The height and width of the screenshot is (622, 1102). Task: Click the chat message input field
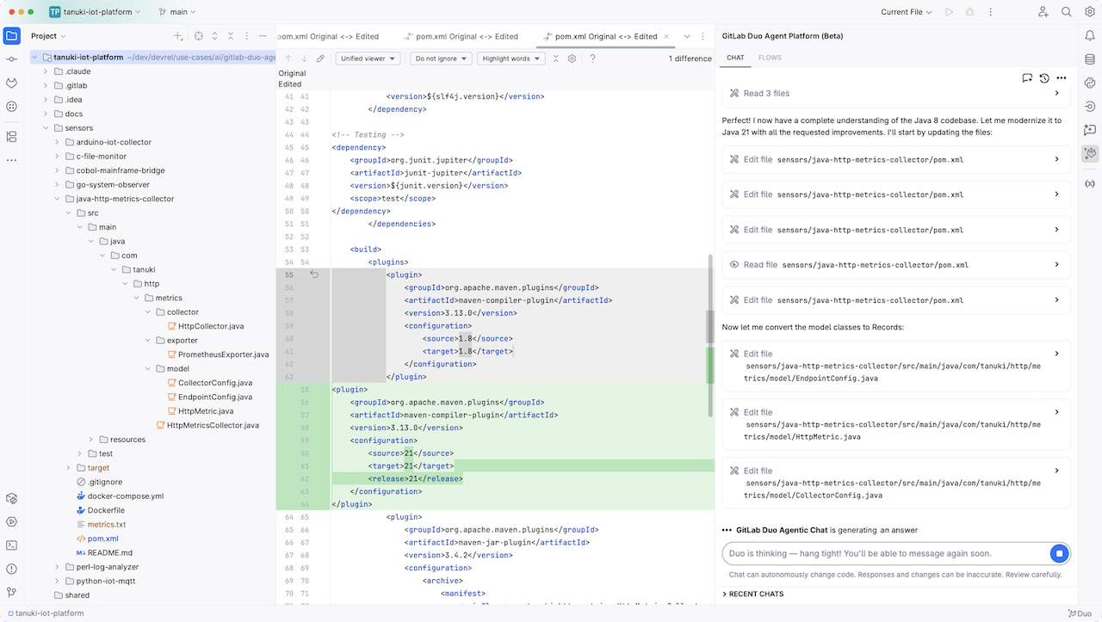[x=884, y=553]
